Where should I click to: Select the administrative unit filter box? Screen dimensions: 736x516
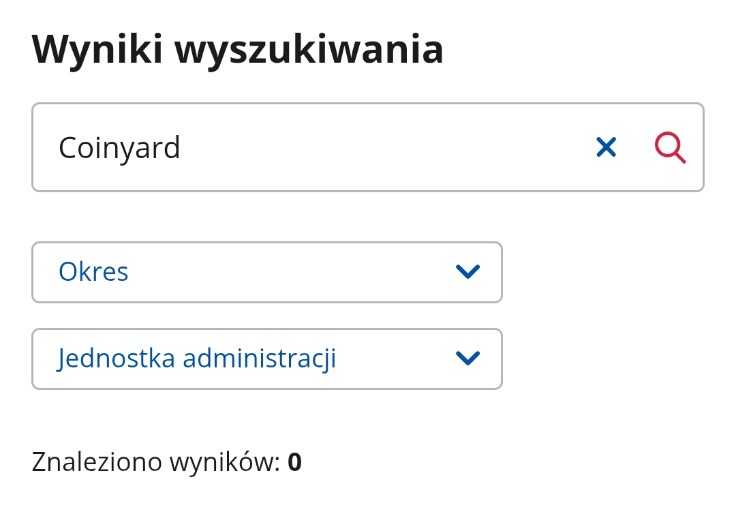point(266,359)
